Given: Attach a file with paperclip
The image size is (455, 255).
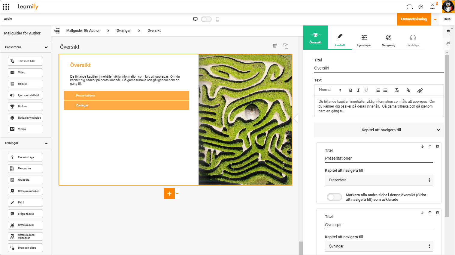Looking at the screenshot, I should pyautogui.click(x=420, y=90).
